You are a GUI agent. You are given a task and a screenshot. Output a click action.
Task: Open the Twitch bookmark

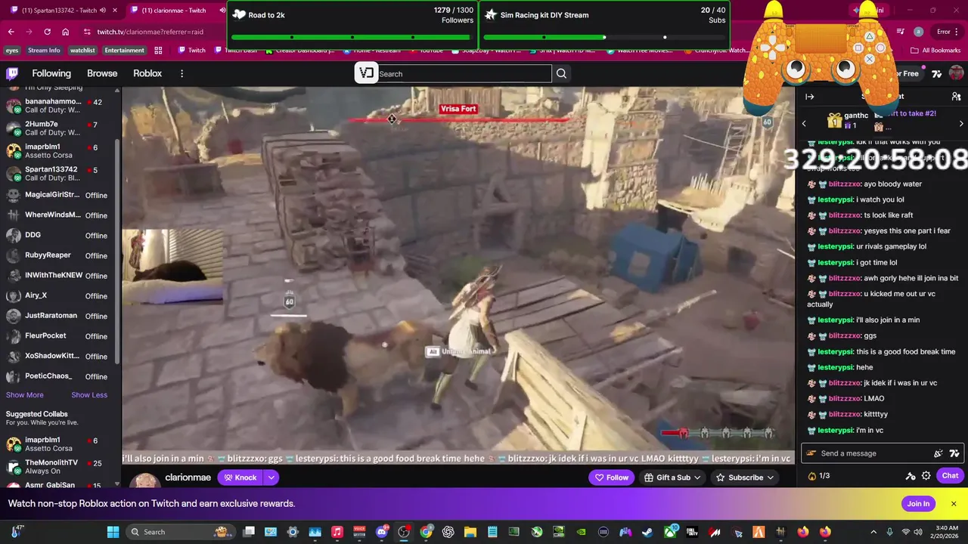[191, 51]
